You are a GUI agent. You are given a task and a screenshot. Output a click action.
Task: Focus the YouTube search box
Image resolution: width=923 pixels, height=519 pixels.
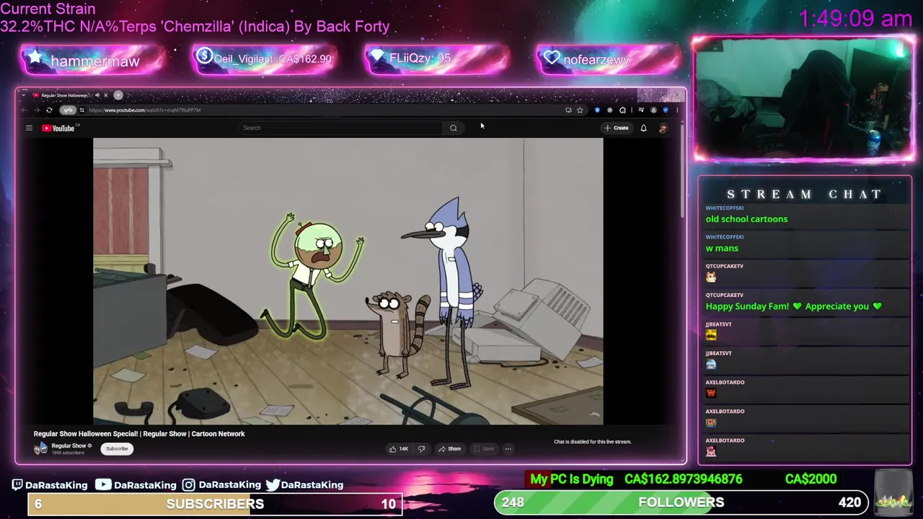pyautogui.click(x=341, y=128)
